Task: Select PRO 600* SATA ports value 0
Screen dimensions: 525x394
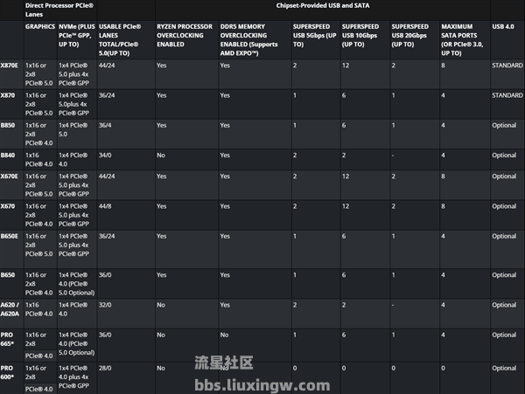Action: (443, 369)
